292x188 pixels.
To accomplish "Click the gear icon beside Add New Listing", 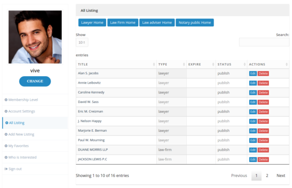I will tap(6, 134).
